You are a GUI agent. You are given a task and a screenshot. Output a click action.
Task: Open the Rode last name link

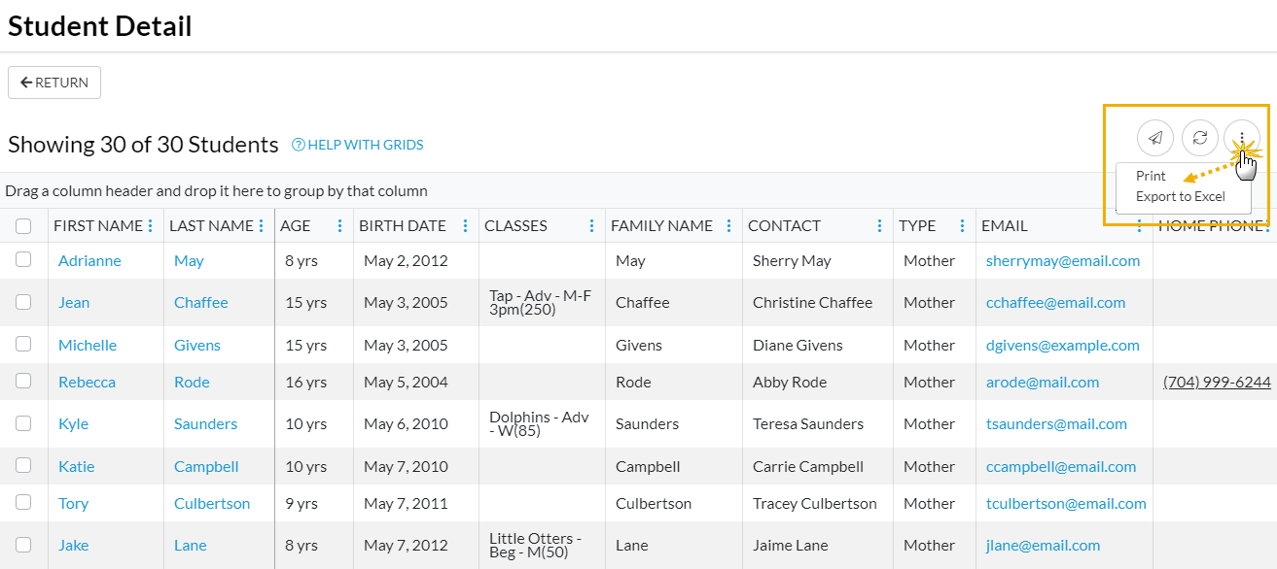pyautogui.click(x=192, y=382)
